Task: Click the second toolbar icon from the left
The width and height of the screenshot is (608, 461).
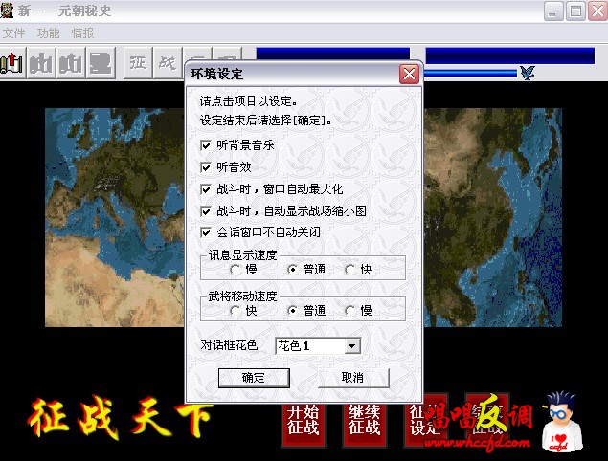Action: [40, 63]
